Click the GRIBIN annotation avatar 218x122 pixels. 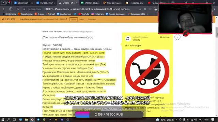coord(128,39)
